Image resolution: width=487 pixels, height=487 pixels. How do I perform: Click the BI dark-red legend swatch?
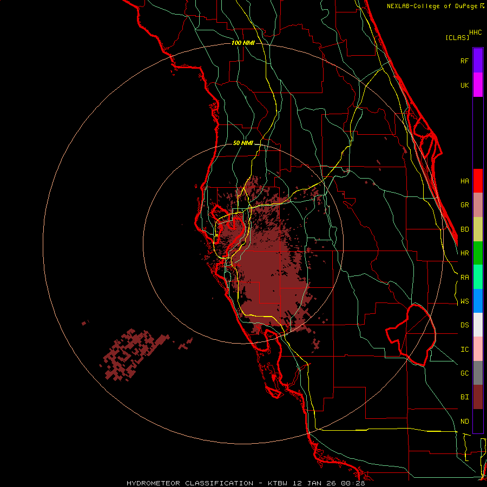coord(478,397)
